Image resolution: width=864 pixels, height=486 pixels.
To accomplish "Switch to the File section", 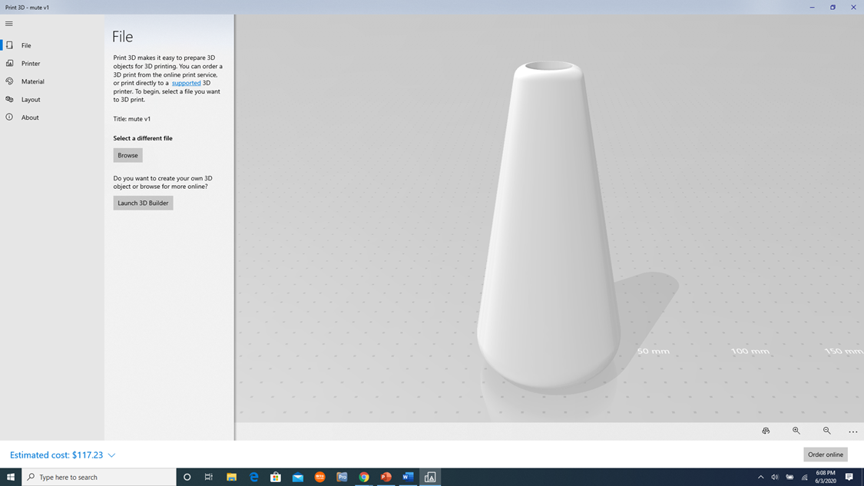I will coord(25,45).
